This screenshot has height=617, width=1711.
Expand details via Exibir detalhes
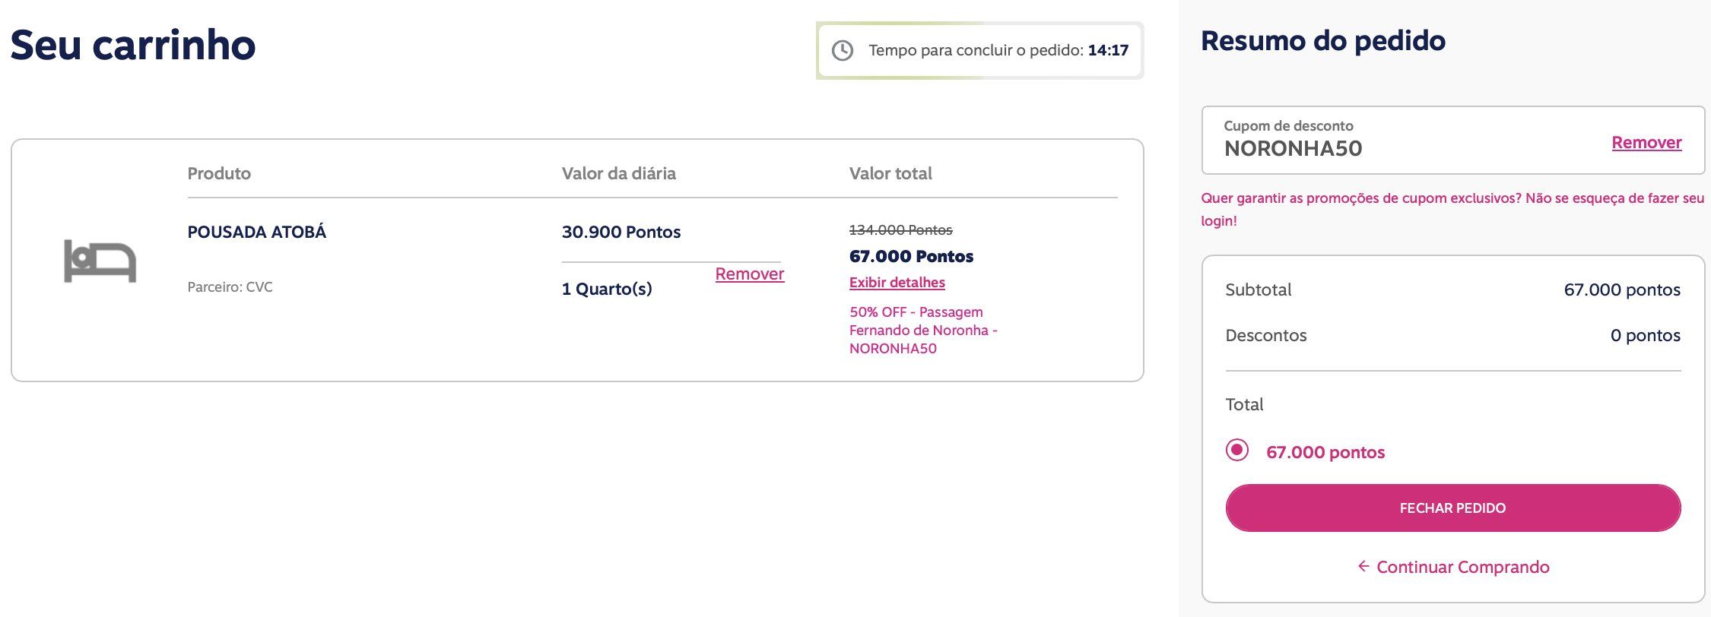897,283
